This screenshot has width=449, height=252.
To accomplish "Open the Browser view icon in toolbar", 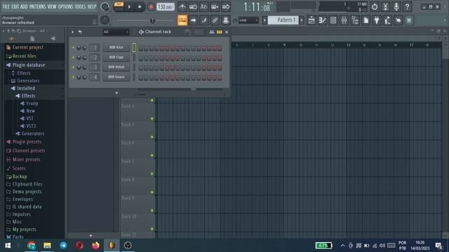I will point(355,20).
